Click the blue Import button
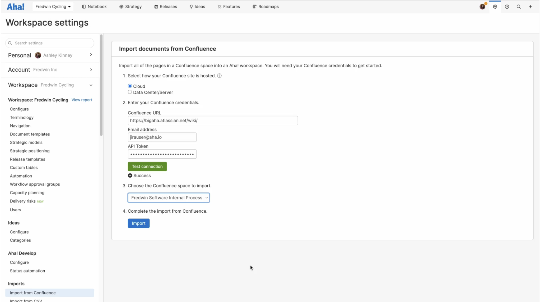Viewport: 540px width, 302px height. (138, 223)
